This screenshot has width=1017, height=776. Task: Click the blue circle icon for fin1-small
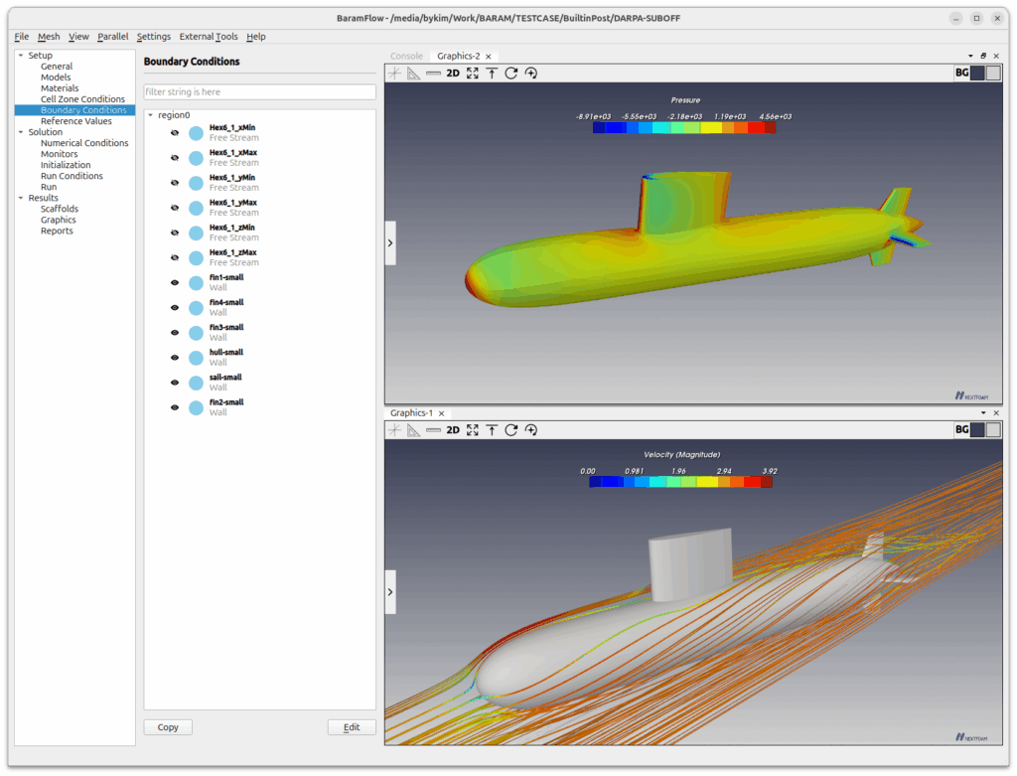196,283
